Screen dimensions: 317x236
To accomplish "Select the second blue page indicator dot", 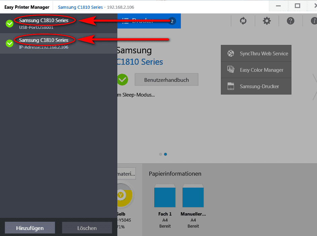I will click(x=165, y=154).
